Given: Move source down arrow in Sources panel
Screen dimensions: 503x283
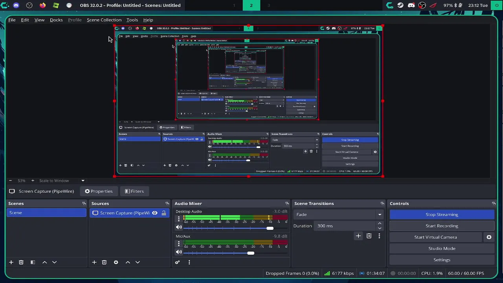Looking at the screenshot, I should coord(138,262).
